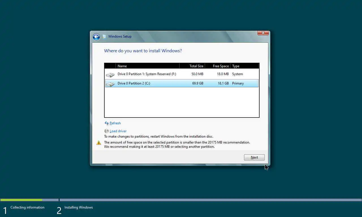Click the Windows Setup title text
The width and height of the screenshot is (362, 217).
120,36
